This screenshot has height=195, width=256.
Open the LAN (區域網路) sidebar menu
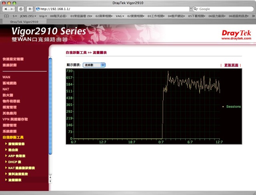pyautogui.click(x=10, y=83)
